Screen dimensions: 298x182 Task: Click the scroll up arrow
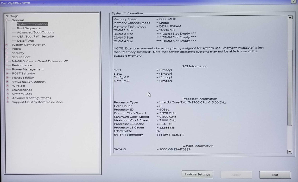290,17
